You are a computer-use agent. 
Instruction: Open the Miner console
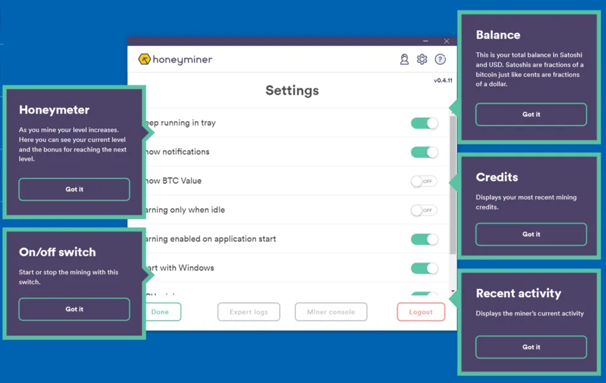click(331, 312)
